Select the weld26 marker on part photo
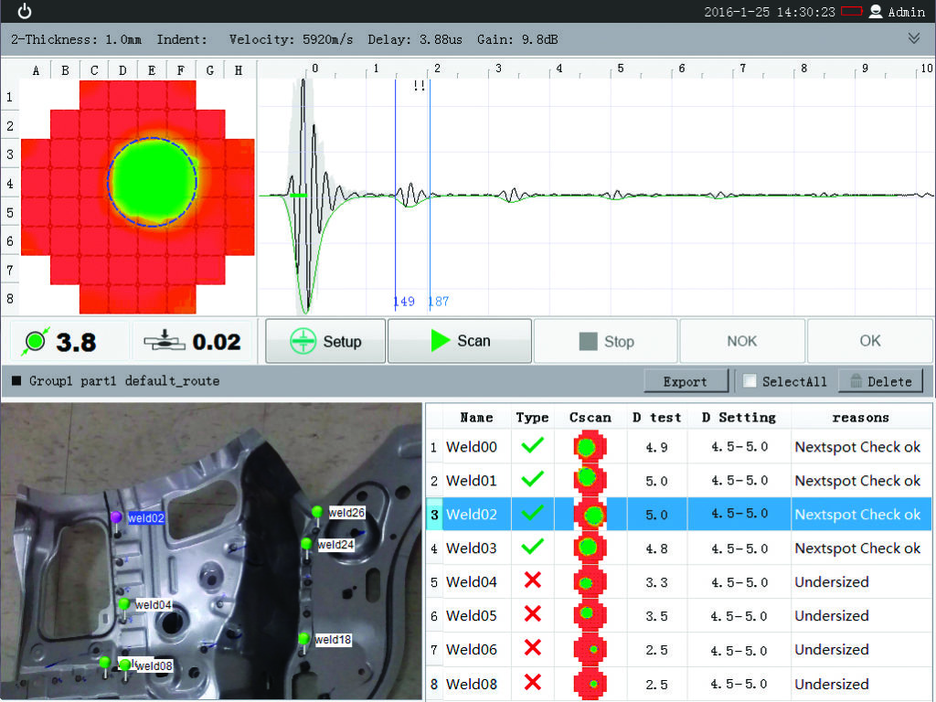936x702 pixels. pyautogui.click(x=317, y=511)
